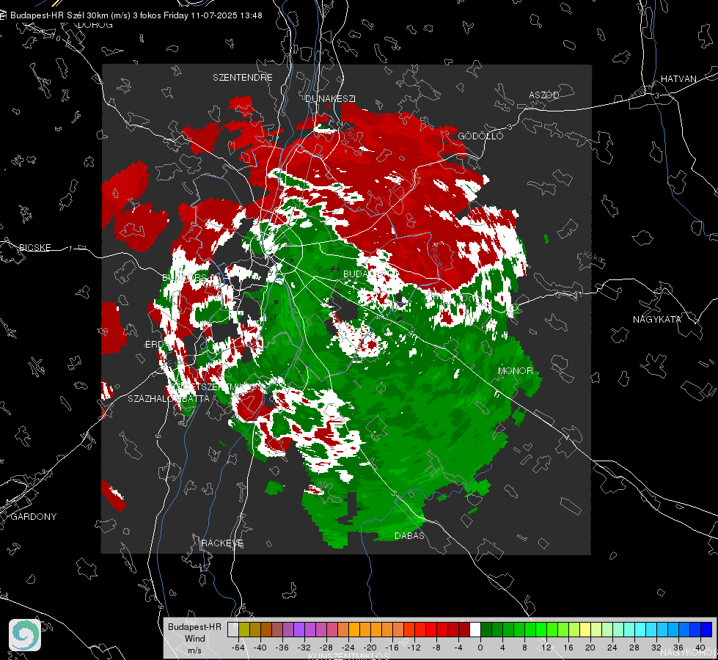This screenshot has width=718, height=660.
Task: Click the GÖDÖLLO label on the map
Action: click(x=480, y=136)
